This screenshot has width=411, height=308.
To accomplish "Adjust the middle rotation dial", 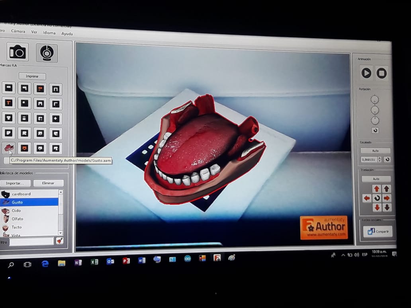I will [x=375, y=110].
